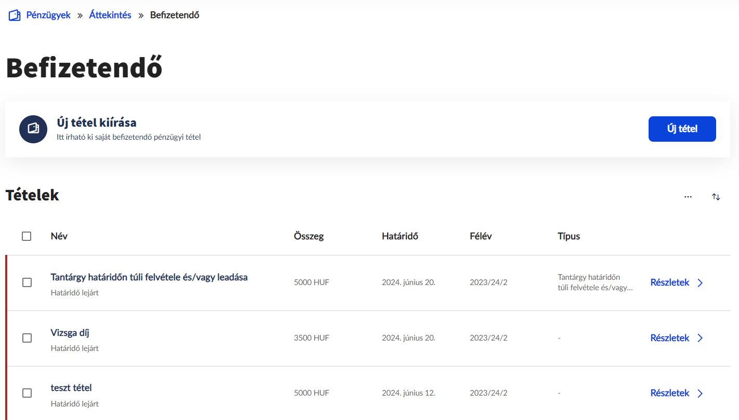The height and width of the screenshot is (420, 739).
Task: Check the box for Tantárgy határidőn túli felvétele
Action: pos(27,282)
